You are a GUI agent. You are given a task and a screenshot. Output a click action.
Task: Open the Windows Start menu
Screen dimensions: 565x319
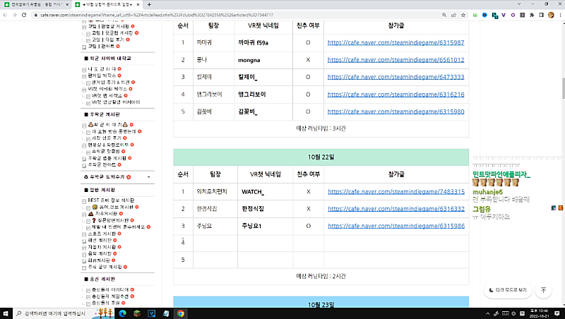pyautogui.click(x=7, y=313)
